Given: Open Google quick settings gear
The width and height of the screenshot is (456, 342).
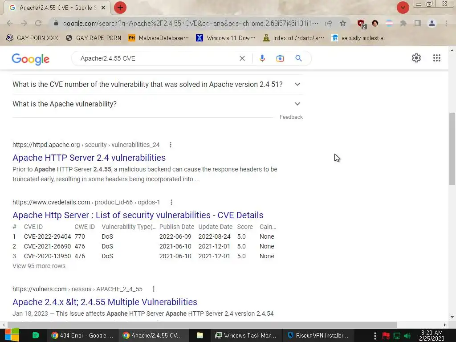Looking at the screenshot, I should [416, 58].
